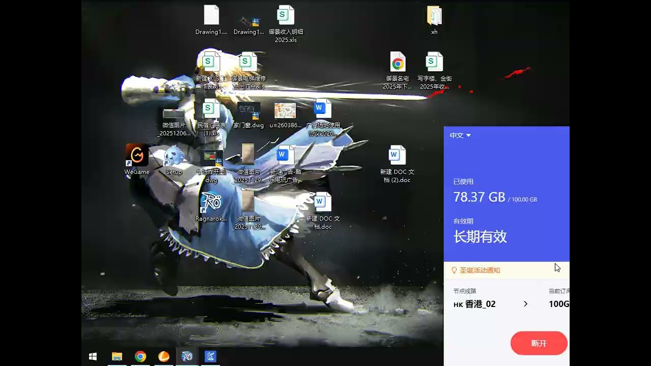This screenshot has height=366, width=651.
Task: Open the 车场炸开图.dwg drawing file
Action: [213, 158]
